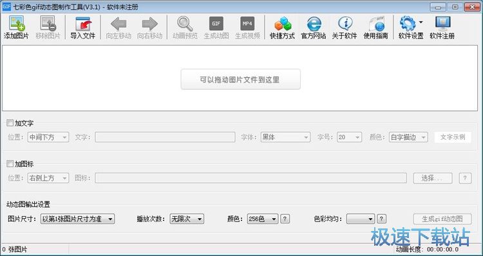
Task: Click the 选择... browse button
Action: pos(433,178)
